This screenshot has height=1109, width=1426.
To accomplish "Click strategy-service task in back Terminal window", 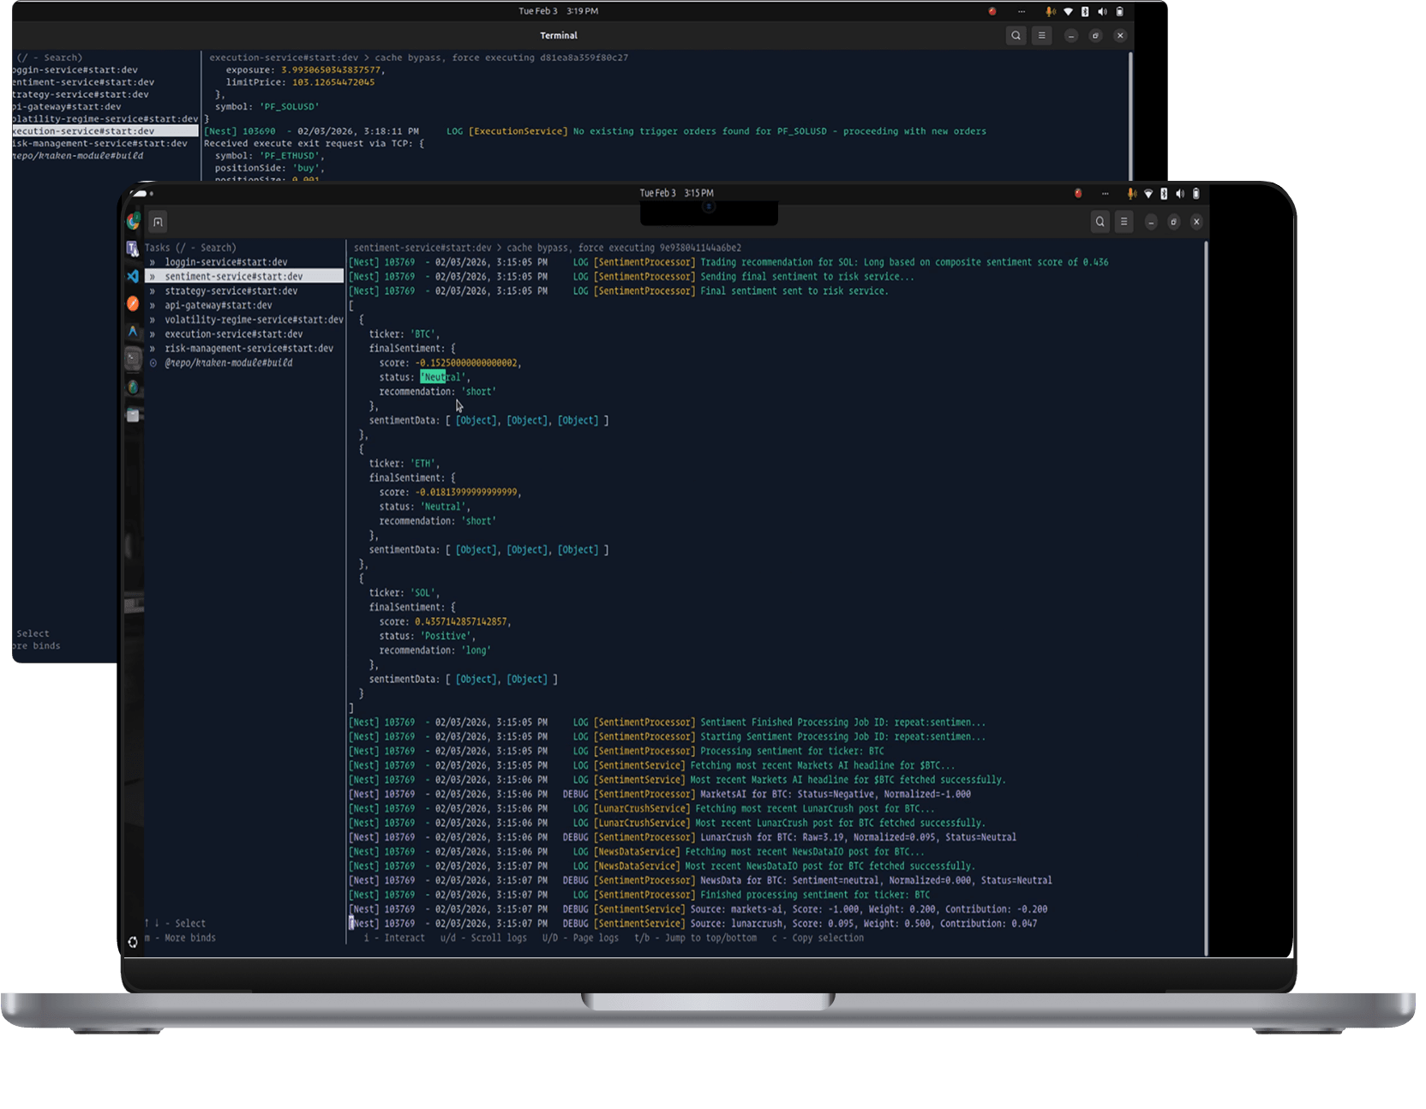I will (x=81, y=95).
